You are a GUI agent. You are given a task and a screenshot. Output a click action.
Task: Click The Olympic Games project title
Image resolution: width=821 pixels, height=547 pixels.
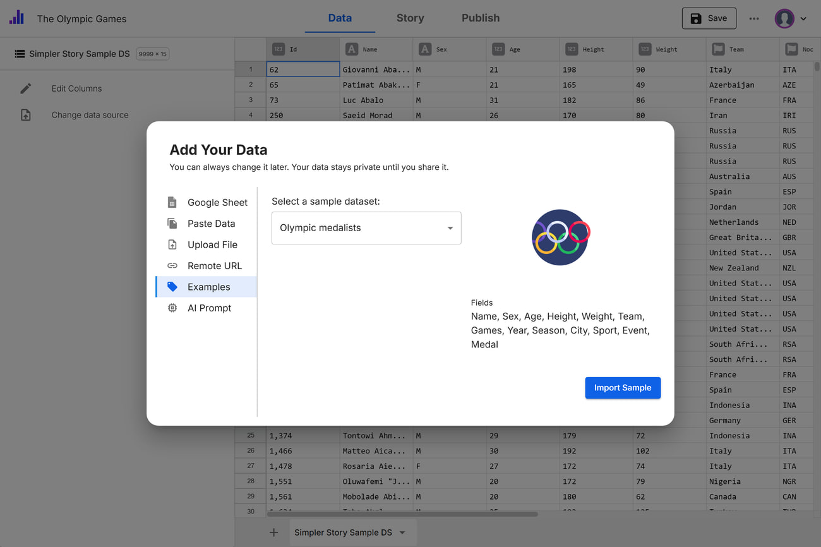[x=81, y=19]
